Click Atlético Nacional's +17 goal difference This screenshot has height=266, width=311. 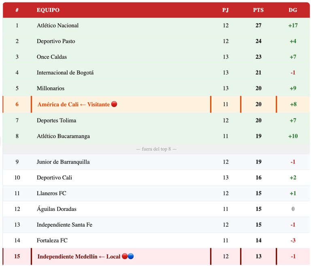[293, 26]
